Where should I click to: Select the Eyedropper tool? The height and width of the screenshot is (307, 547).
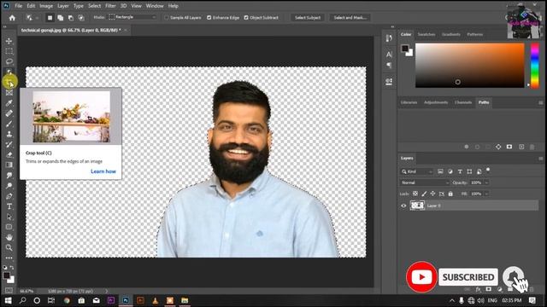click(9, 103)
